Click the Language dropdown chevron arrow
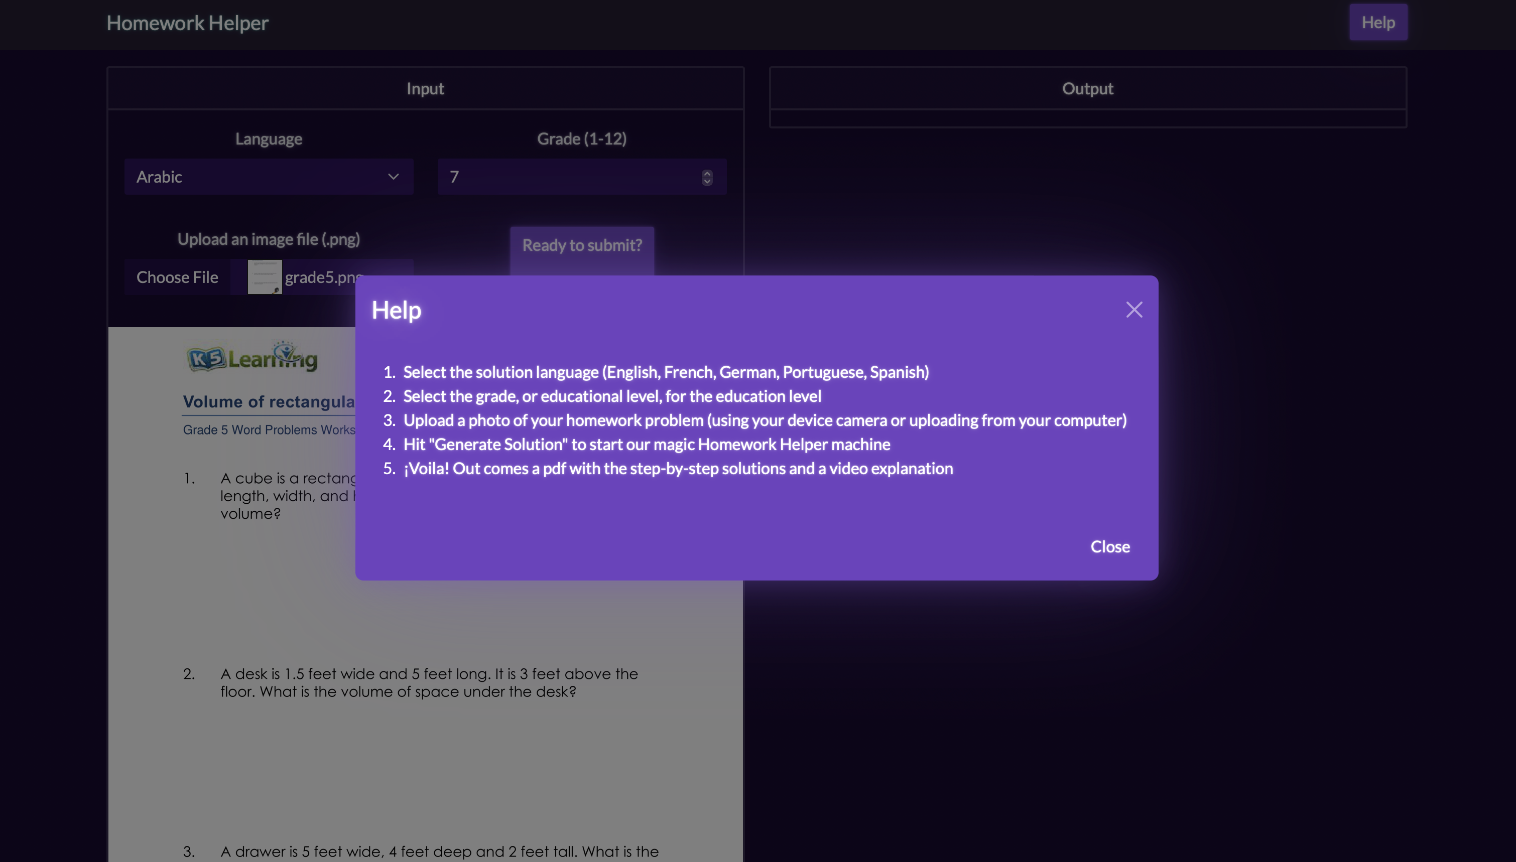The image size is (1516, 862). [393, 177]
